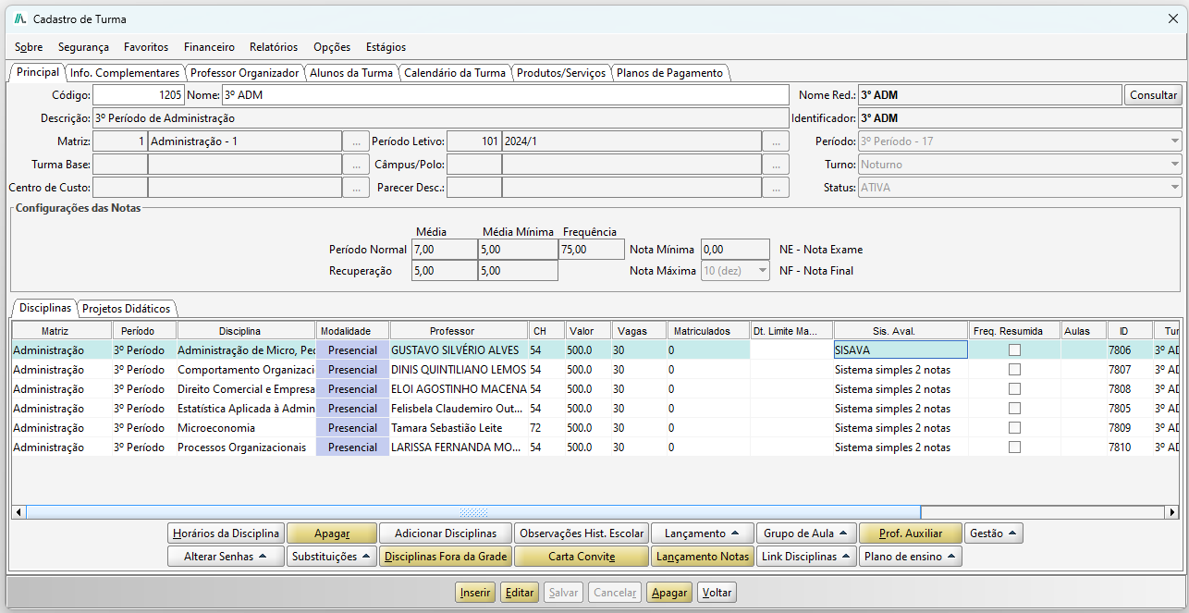Click the Lançamento Notas button
This screenshot has width=1189, height=613.
701,557
